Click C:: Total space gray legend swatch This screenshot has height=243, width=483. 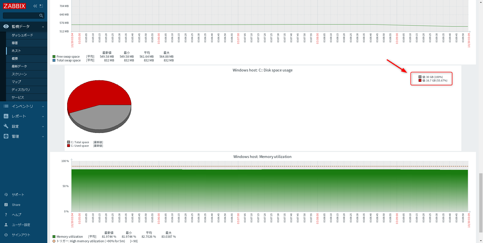click(68, 142)
